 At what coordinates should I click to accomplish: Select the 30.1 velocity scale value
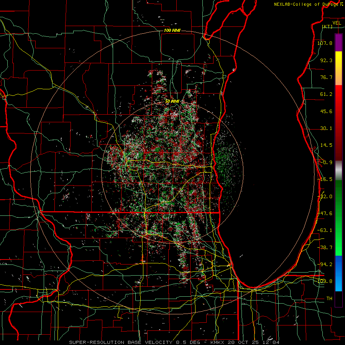coord(326,128)
